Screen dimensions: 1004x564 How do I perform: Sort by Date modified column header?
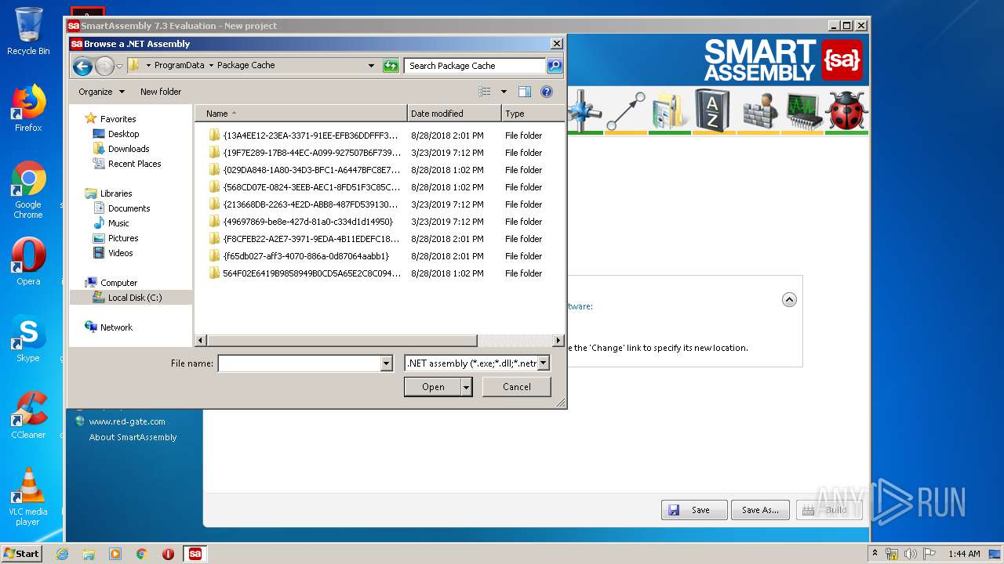pyautogui.click(x=454, y=114)
